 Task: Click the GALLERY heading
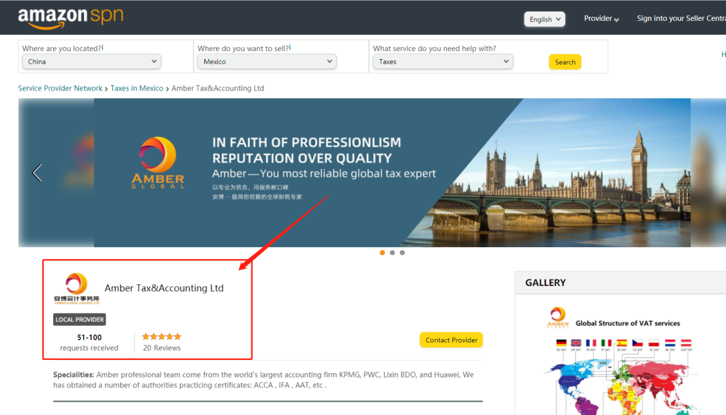point(545,283)
